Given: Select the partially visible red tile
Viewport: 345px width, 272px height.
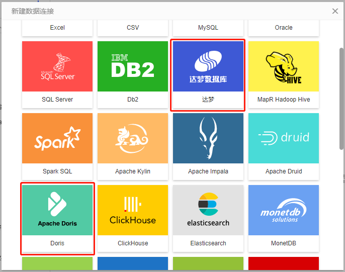Looking at the screenshot, I should [x=284, y=263].
